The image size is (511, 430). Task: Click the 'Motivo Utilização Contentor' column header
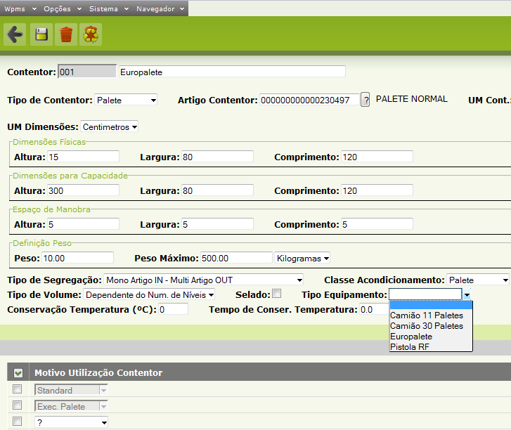coord(98,372)
